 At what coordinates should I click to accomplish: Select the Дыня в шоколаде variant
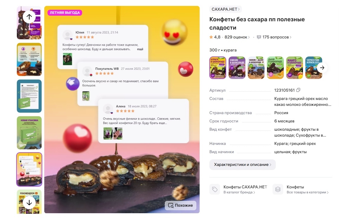click(x=275, y=67)
